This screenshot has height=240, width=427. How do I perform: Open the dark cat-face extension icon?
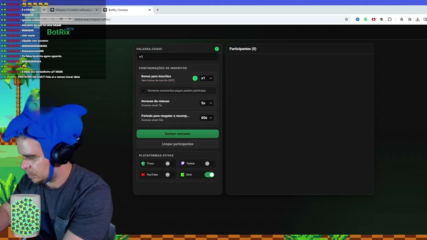pyautogui.click(x=382, y=19)
